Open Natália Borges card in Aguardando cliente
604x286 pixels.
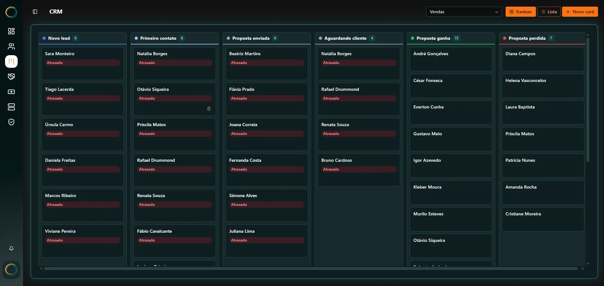359,63
